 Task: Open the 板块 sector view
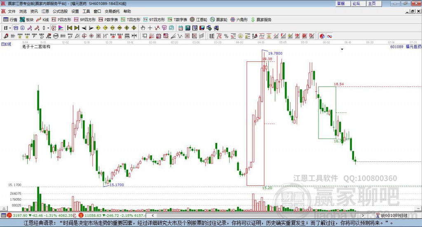click(26, 20)
